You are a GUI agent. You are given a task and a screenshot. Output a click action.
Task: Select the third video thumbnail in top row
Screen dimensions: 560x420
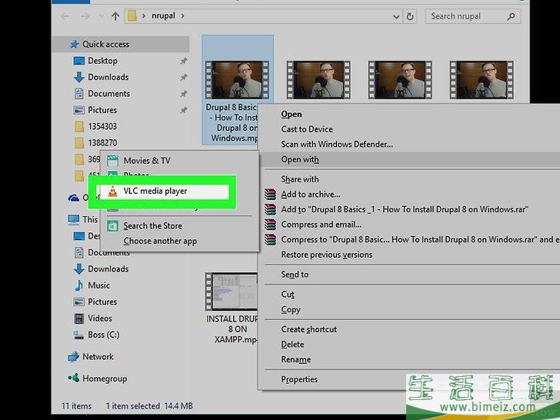400,80
